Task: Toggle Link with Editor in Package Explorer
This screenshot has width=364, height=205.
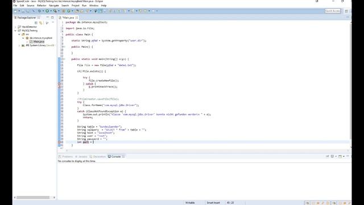Action: coord(41,23)
